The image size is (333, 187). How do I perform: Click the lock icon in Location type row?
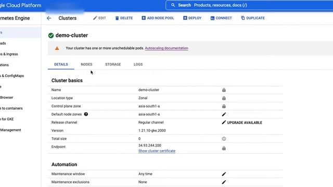tap(224, 98)
